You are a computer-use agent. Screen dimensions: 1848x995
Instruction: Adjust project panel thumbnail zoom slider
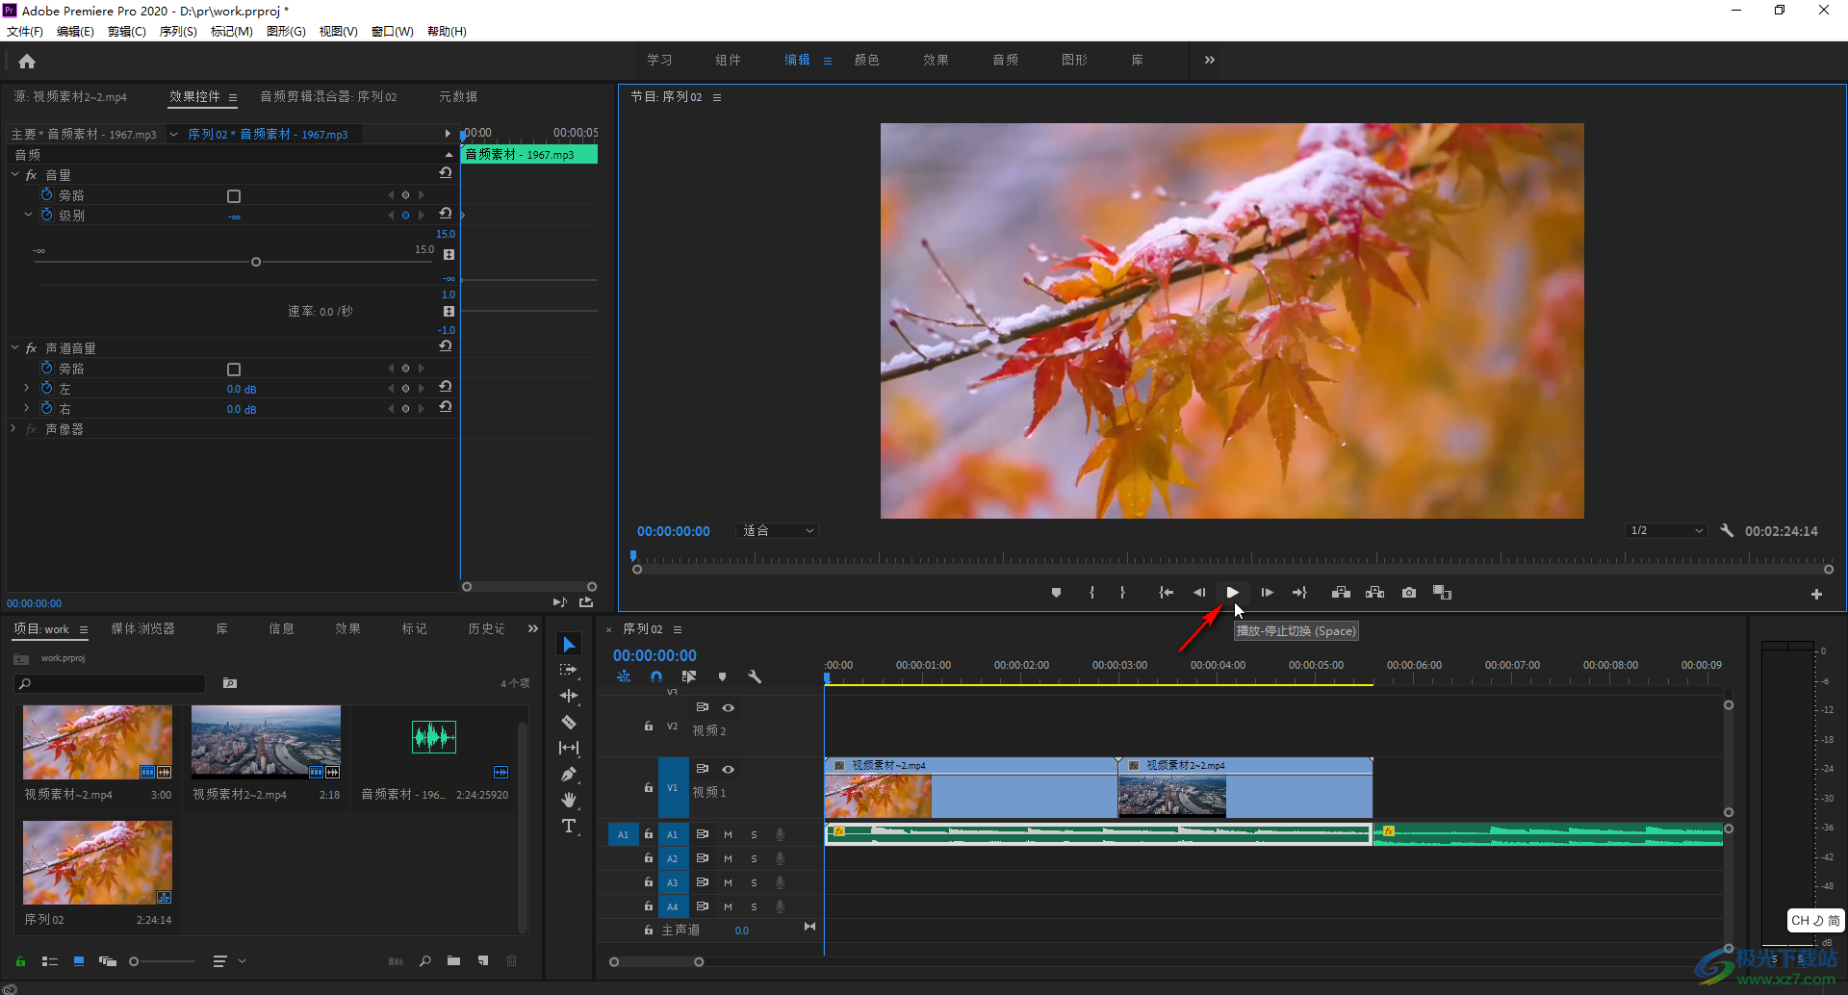[135, 961]
